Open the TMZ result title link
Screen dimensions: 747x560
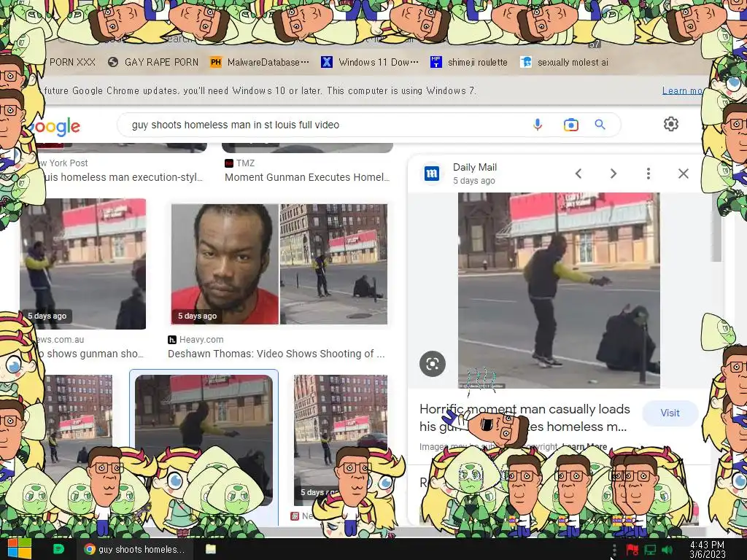click(x=307, y=177)
